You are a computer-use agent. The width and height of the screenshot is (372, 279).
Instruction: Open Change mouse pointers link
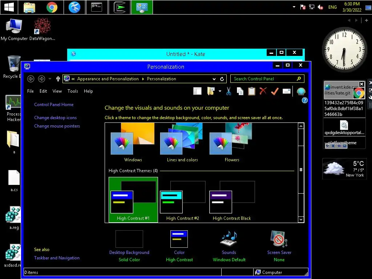57,126
